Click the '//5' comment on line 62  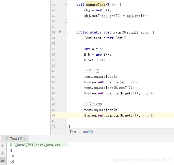[x=134, y=82]
